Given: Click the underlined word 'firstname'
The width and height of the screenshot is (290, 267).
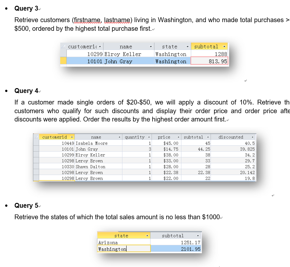Looking at the screenshot, I should pyautogui.click(x=87, y=20).
